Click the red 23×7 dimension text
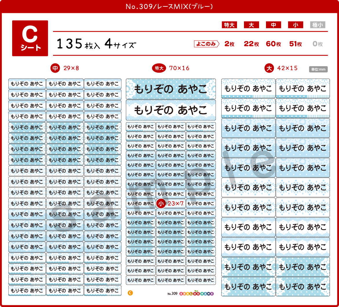Viewport: 339px width, 307px height. click(x=176, y=203)
